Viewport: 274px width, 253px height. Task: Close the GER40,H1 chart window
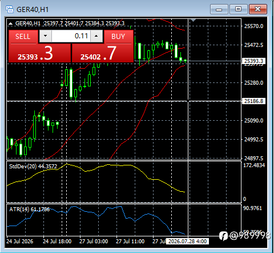(258, 9)
